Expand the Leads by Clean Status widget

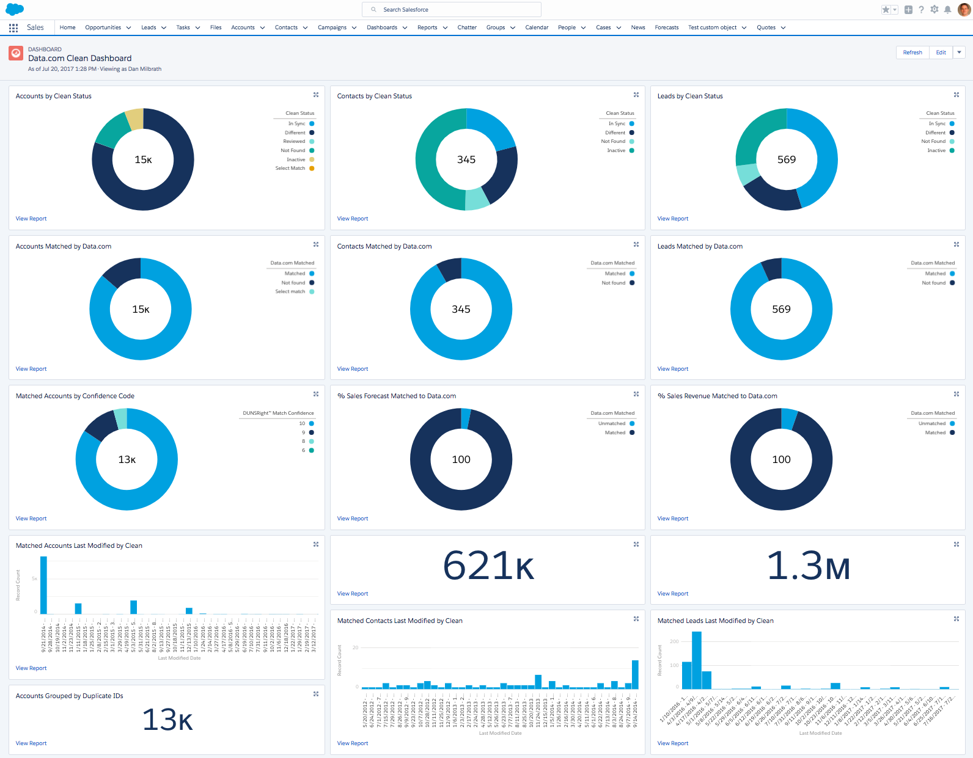point(956,95)
